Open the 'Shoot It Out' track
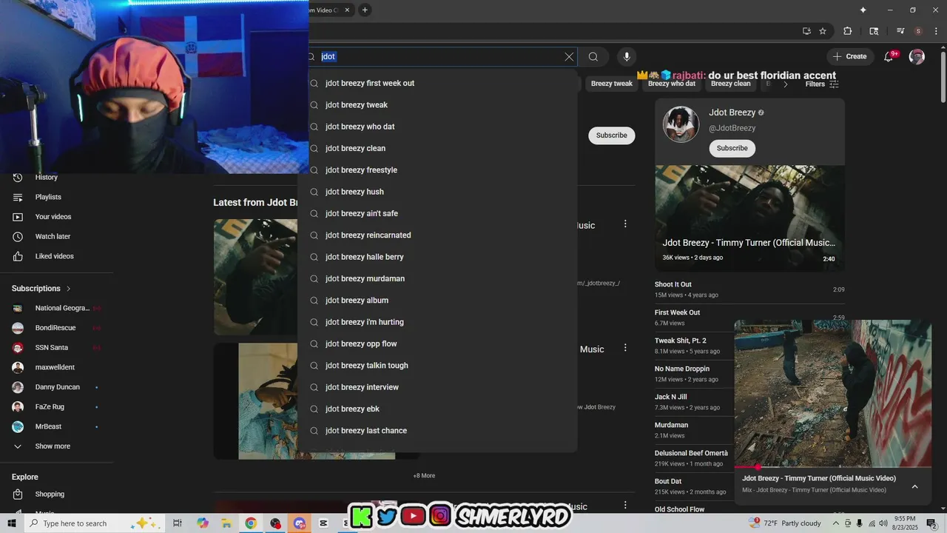Viewport: 947px width, 533px height. 673,284
